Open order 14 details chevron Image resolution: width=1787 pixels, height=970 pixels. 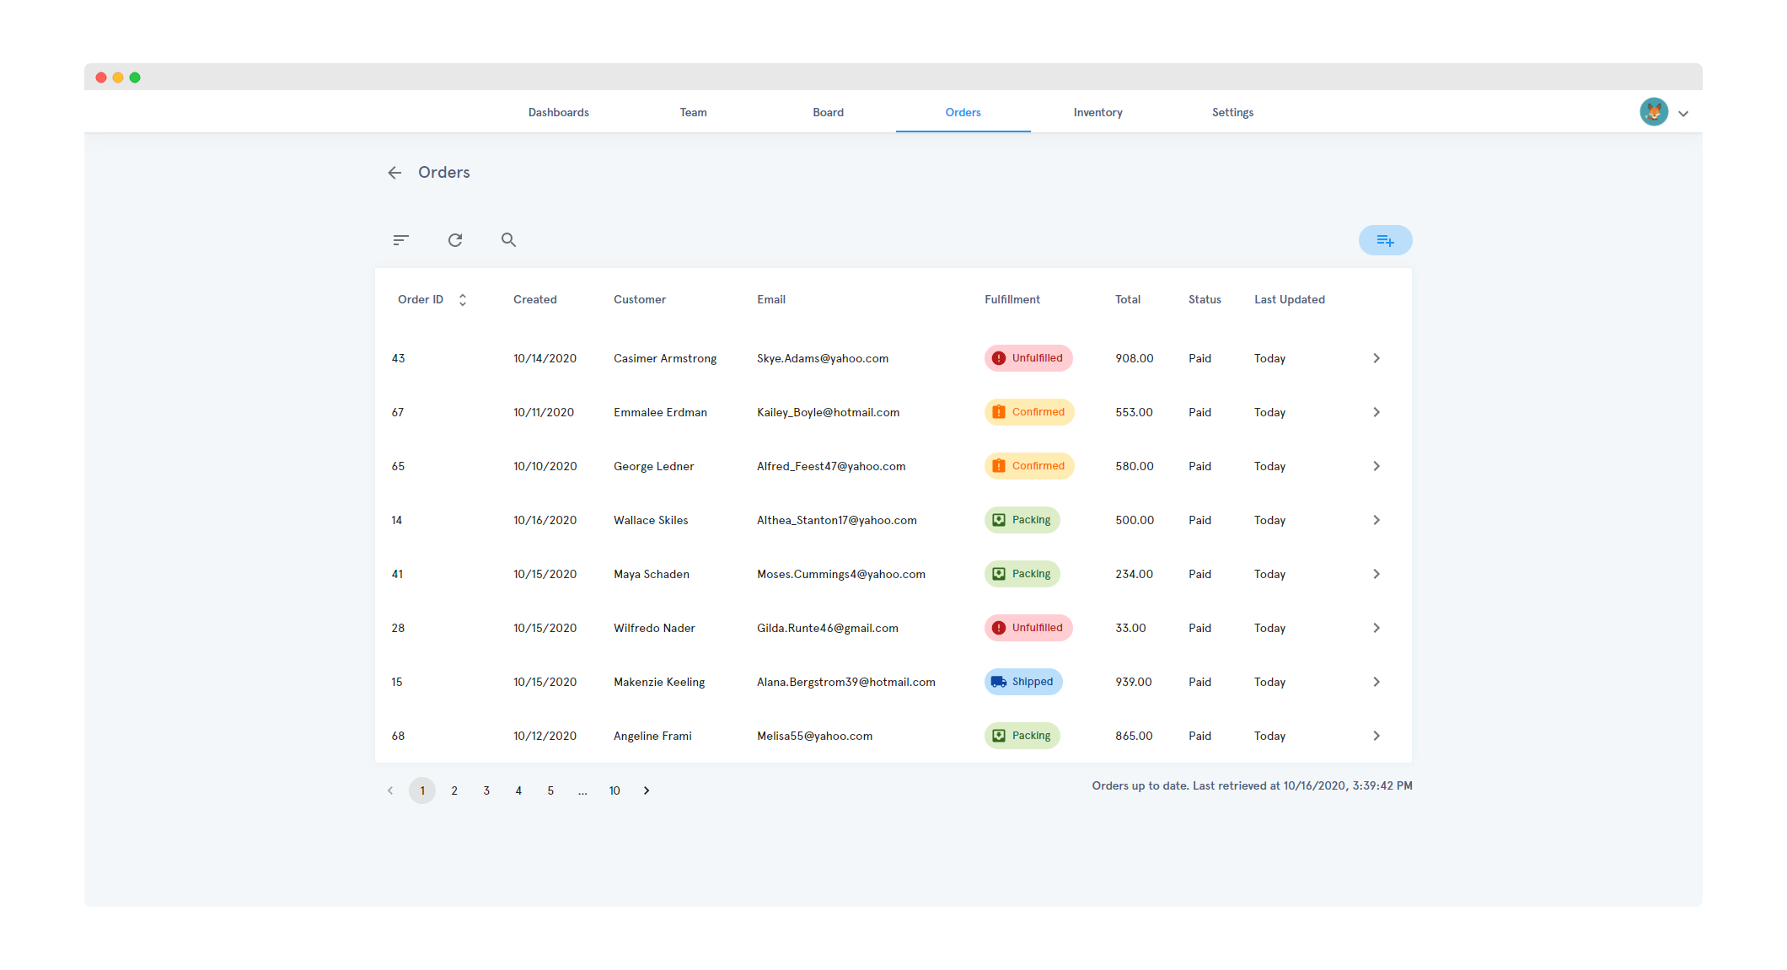[1376, 520]
